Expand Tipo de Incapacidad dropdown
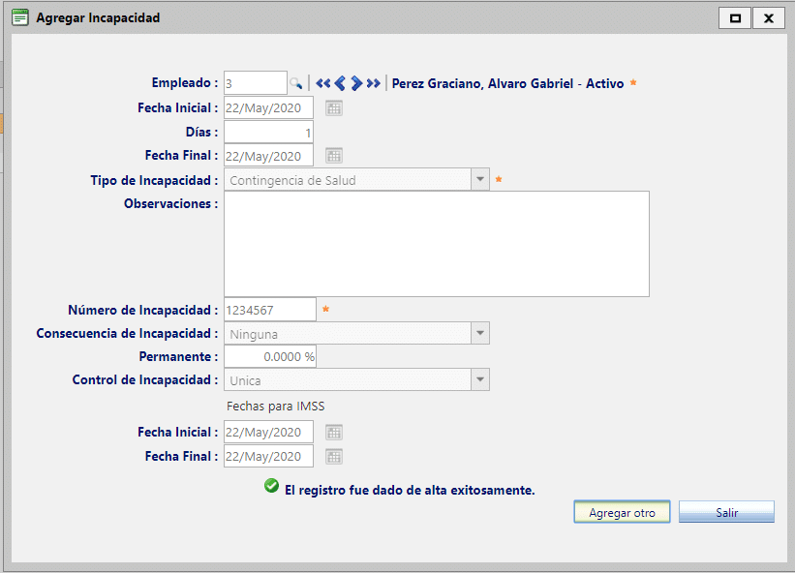This screenshot has height=573, width=795. coord(479,180)
